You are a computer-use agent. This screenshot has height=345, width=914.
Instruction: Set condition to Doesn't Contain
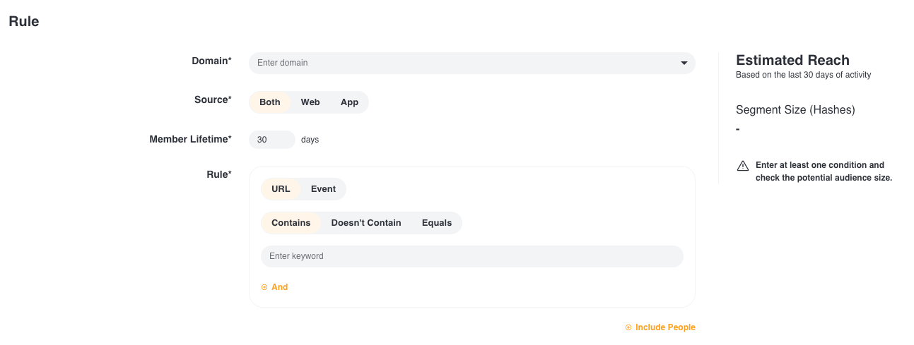click(365, 223)
